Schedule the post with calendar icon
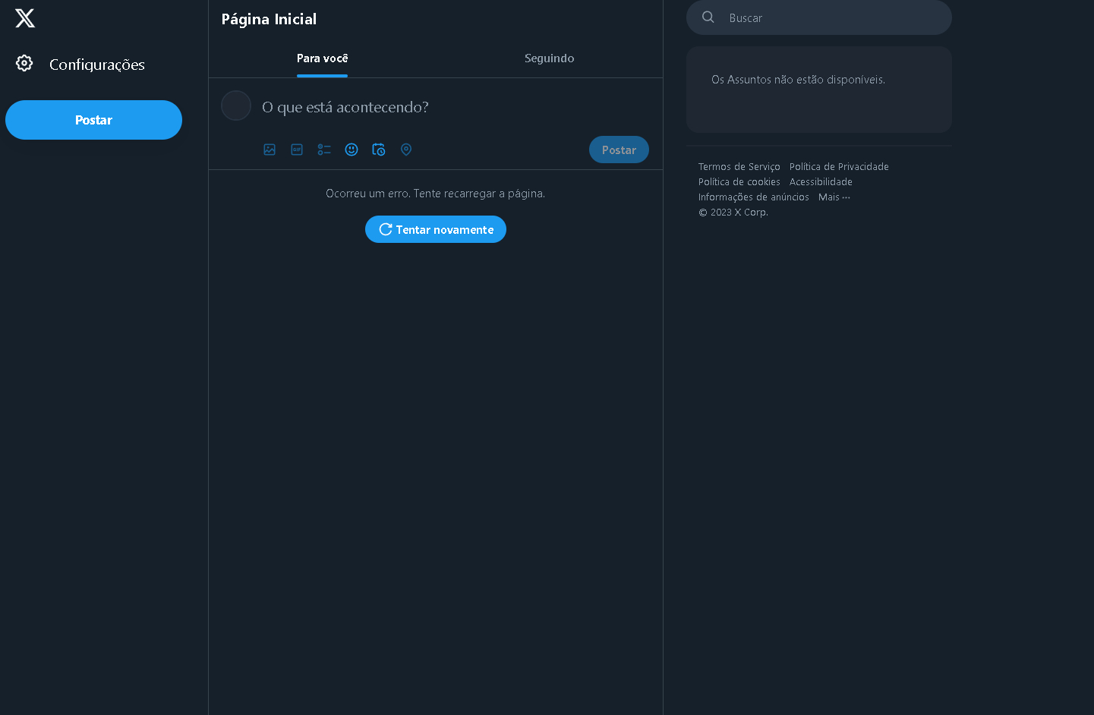The width and height of the screenshot is (1094, 715). (379, 150)
